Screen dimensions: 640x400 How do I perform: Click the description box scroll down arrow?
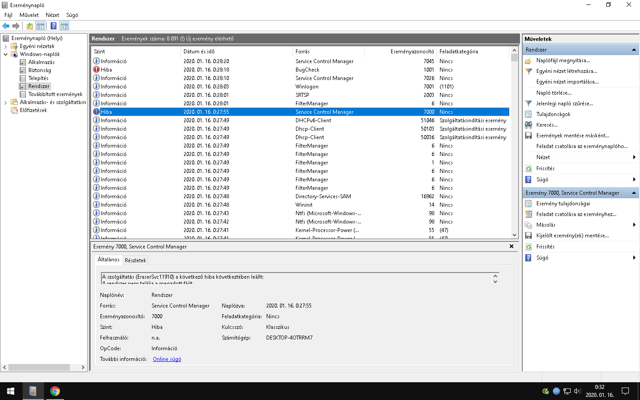(x=495, y=281)
